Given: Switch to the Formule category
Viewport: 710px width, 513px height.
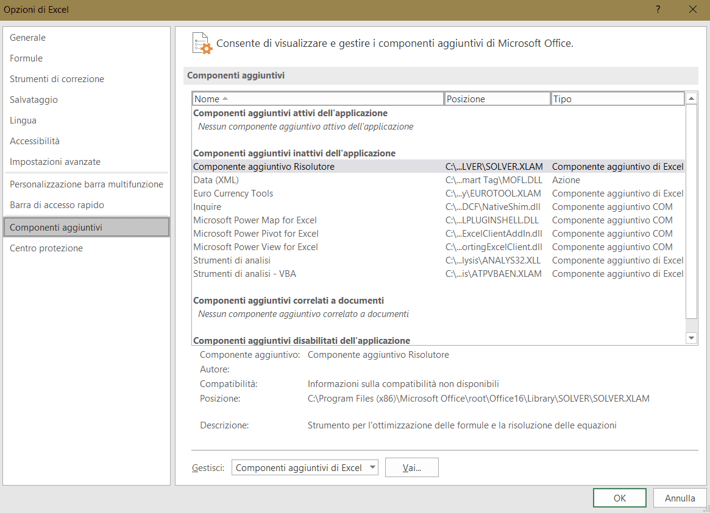Looking at the screenshot, I should (26, 58).
